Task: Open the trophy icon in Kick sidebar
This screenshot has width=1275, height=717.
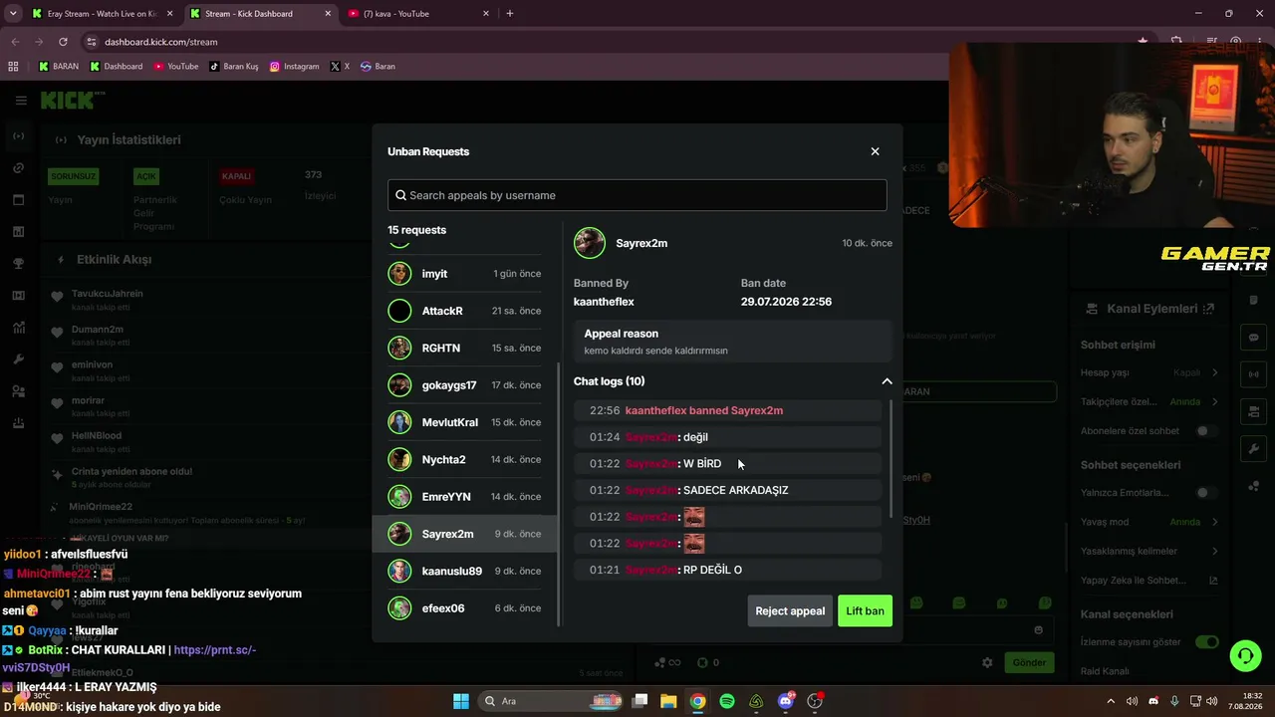Action: (19, 264)
